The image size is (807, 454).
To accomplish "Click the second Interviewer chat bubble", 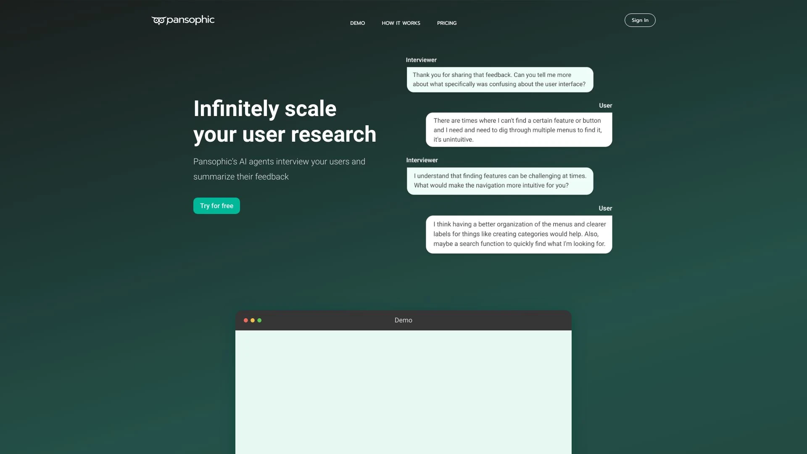I will 499,181.
